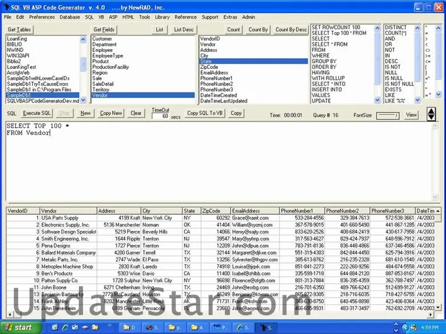Image resolution: width=446 pixels, height=334 pixels.
Task: Click the Clear button
Action: tap(136, 113)
